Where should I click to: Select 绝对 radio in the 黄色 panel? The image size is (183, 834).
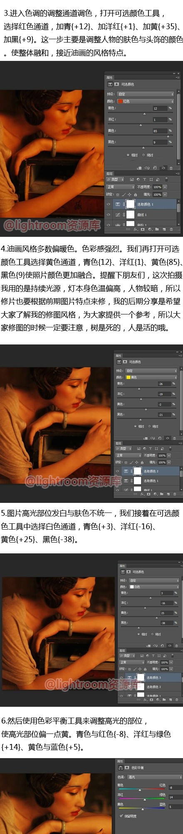[149, 426]
